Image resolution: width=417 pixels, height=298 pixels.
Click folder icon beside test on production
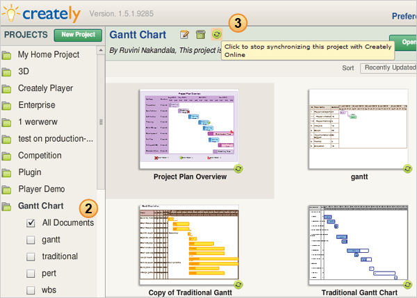pyautogui.click(x=6, y=140)
